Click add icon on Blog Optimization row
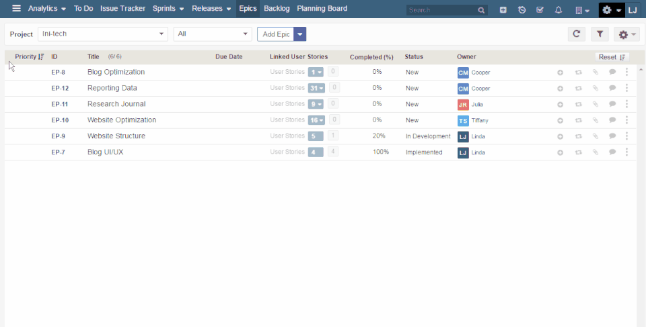This screenshot has height=327, width=646. pyautogui.click(x=560, y=73)
